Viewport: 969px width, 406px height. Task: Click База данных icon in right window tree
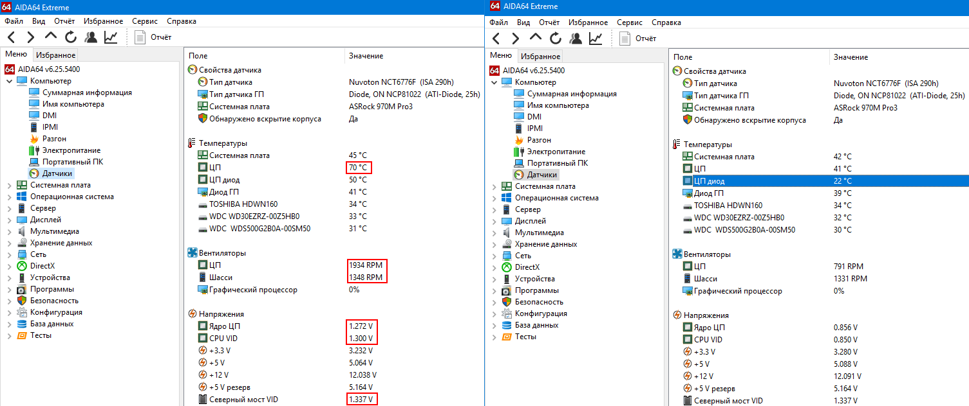point(507,325)
